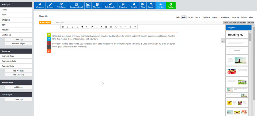Switch to the Layout tab
This screenshot has height=116, width=257.
[x=215, y=17]
